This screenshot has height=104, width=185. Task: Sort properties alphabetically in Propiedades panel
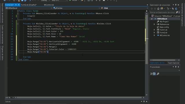[154, 74]
